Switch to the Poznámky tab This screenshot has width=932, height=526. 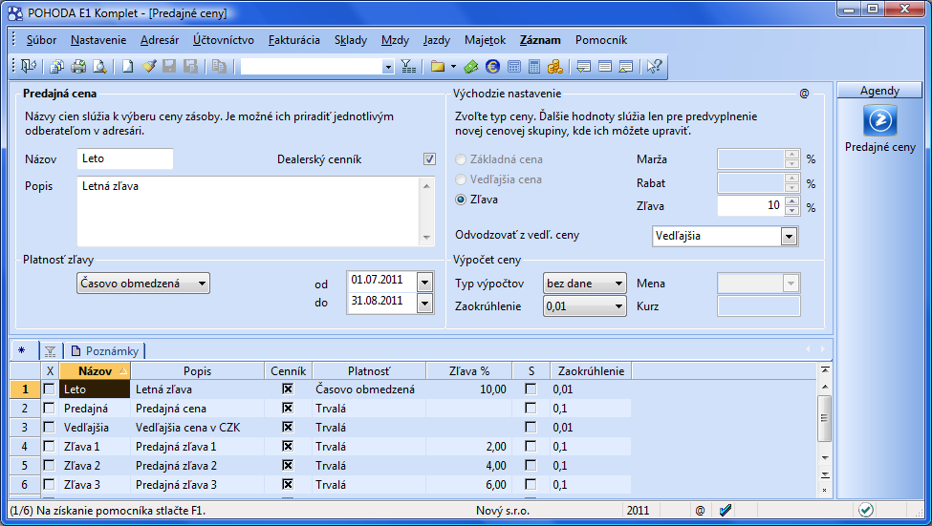click(x=105, y=351)
